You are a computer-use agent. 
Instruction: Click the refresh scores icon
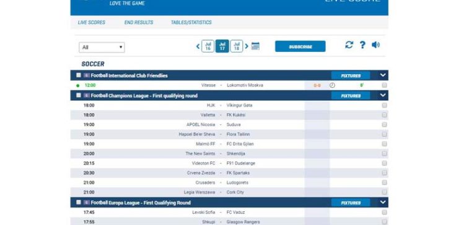349,45
